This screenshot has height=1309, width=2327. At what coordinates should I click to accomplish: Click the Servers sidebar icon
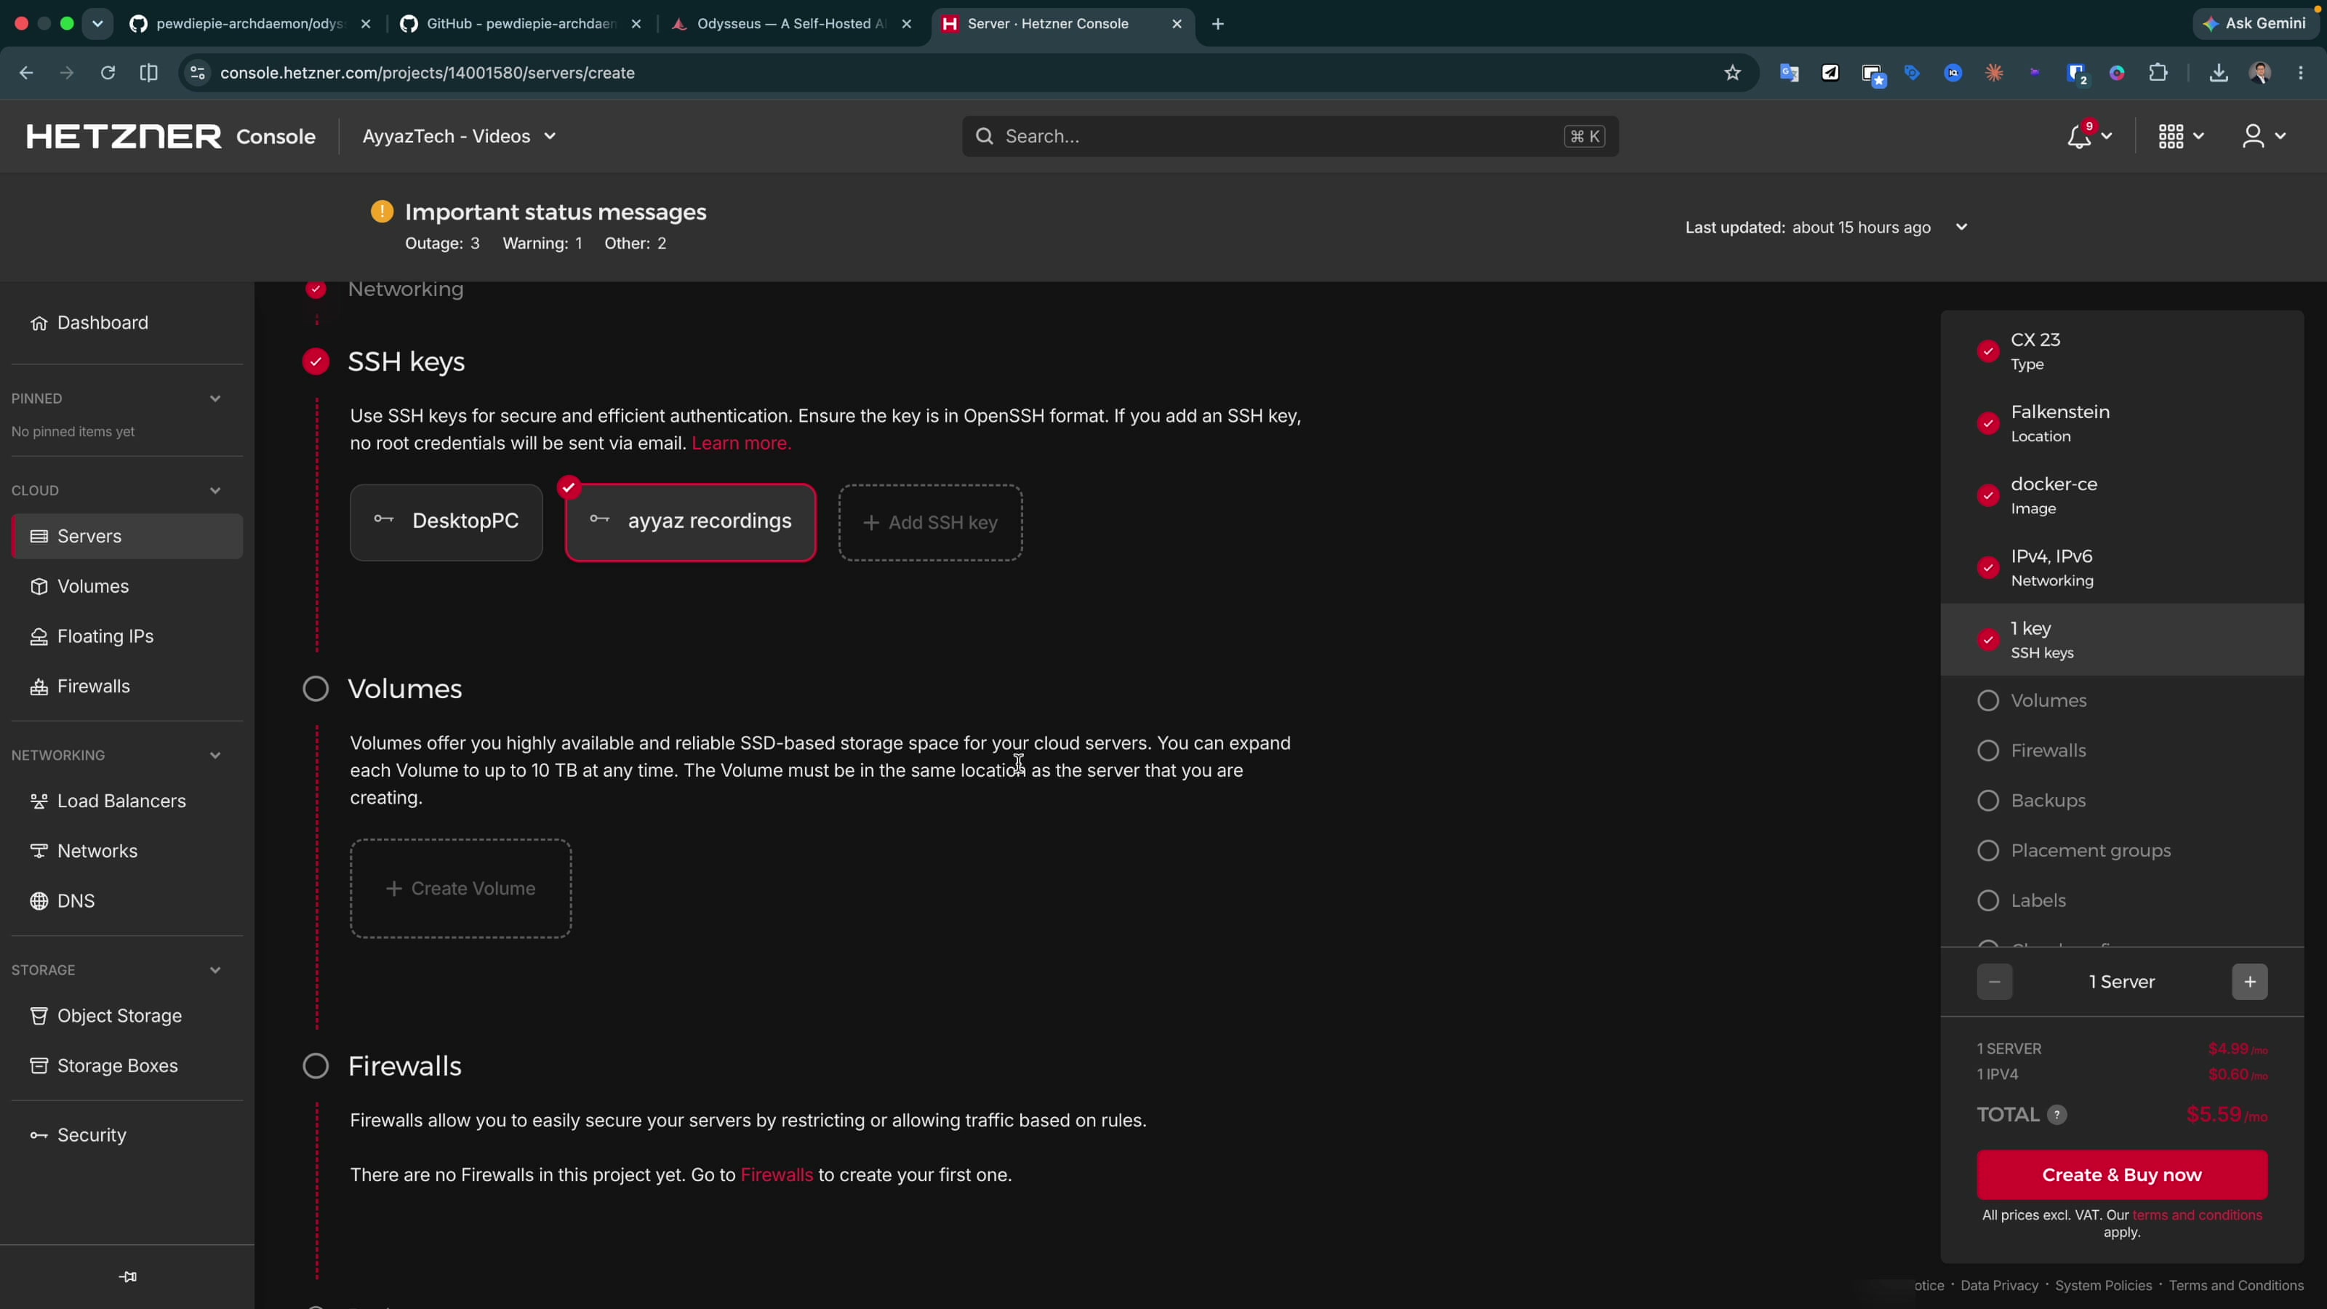[39, 537]
